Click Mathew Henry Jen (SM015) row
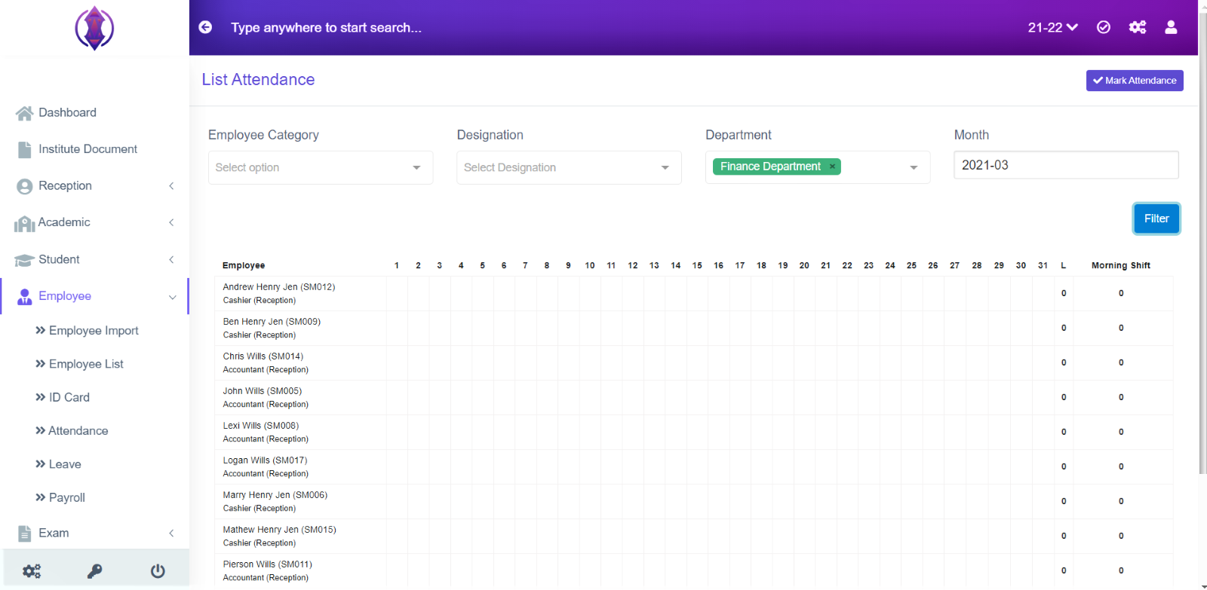The image size is (1207, 590). pos(693,537)
